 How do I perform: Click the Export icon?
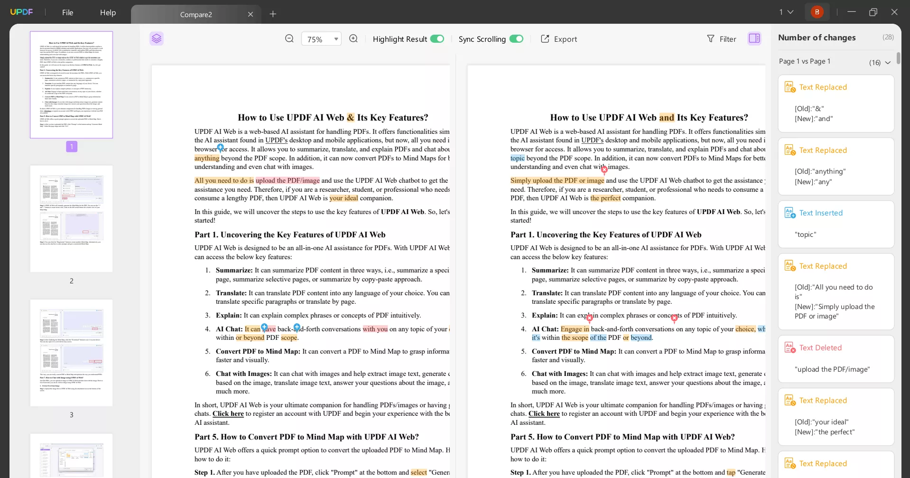click(x=545, y=39)
